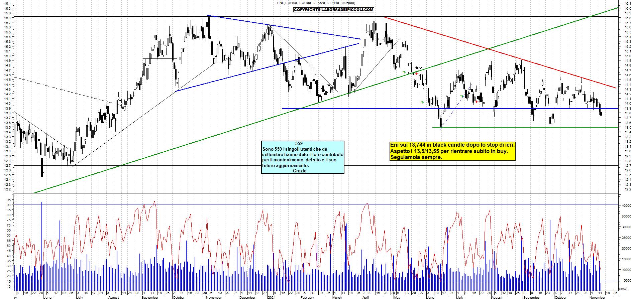Click the COPYRIGHT@ LABORSADEIPICCOLI.COM label

point(334,10)
